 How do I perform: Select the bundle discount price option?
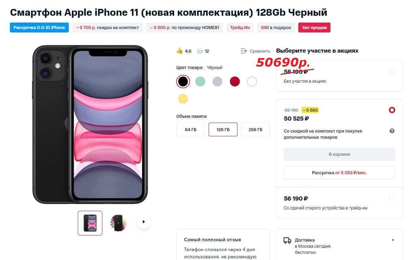pyautogui.click(x=392, y=110)
